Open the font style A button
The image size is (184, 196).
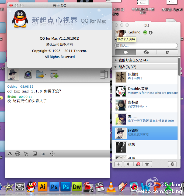coord(10,153)
